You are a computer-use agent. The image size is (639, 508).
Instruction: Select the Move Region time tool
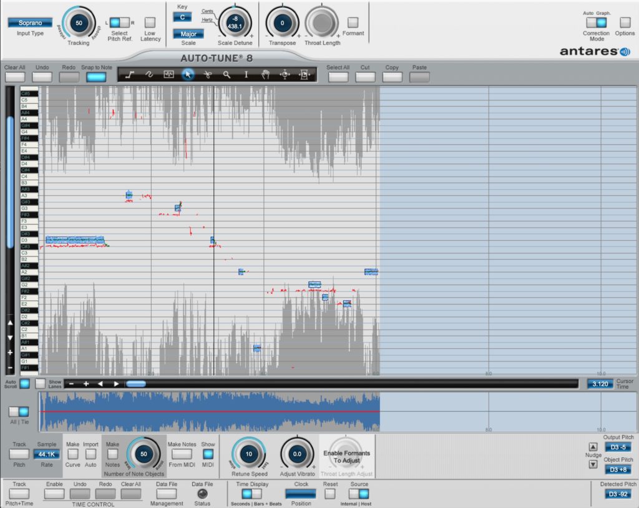click(305, 75)
